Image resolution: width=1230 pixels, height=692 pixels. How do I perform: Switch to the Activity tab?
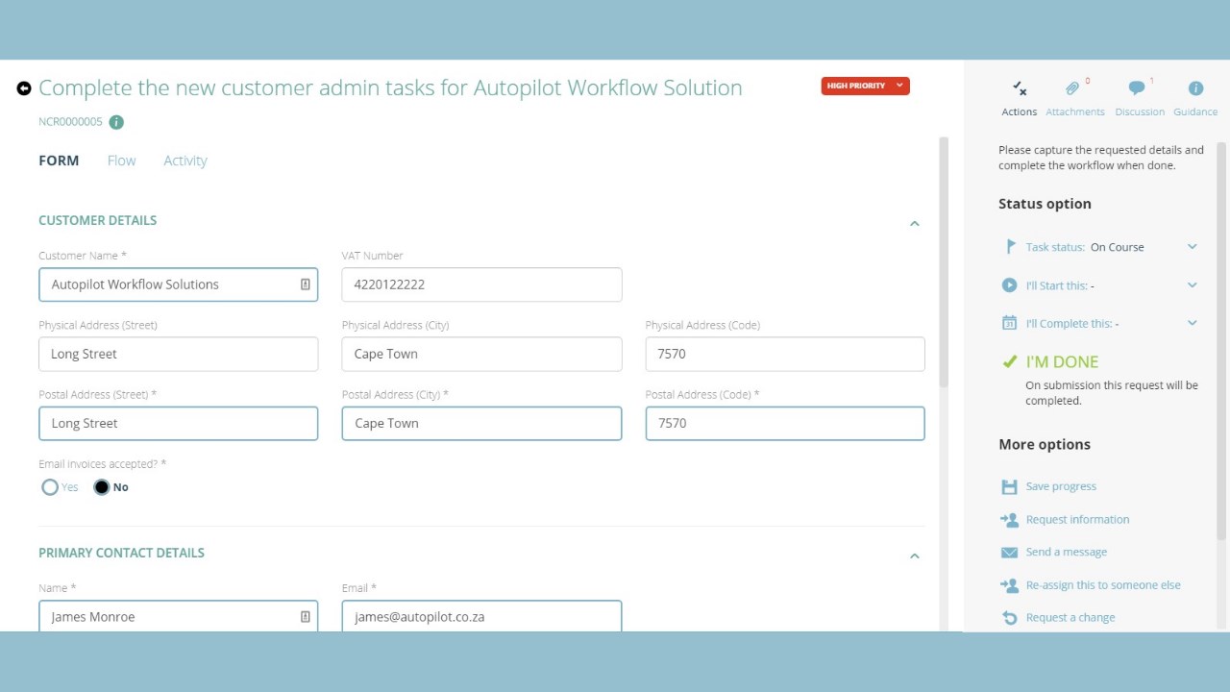click(x=185, y=161)
